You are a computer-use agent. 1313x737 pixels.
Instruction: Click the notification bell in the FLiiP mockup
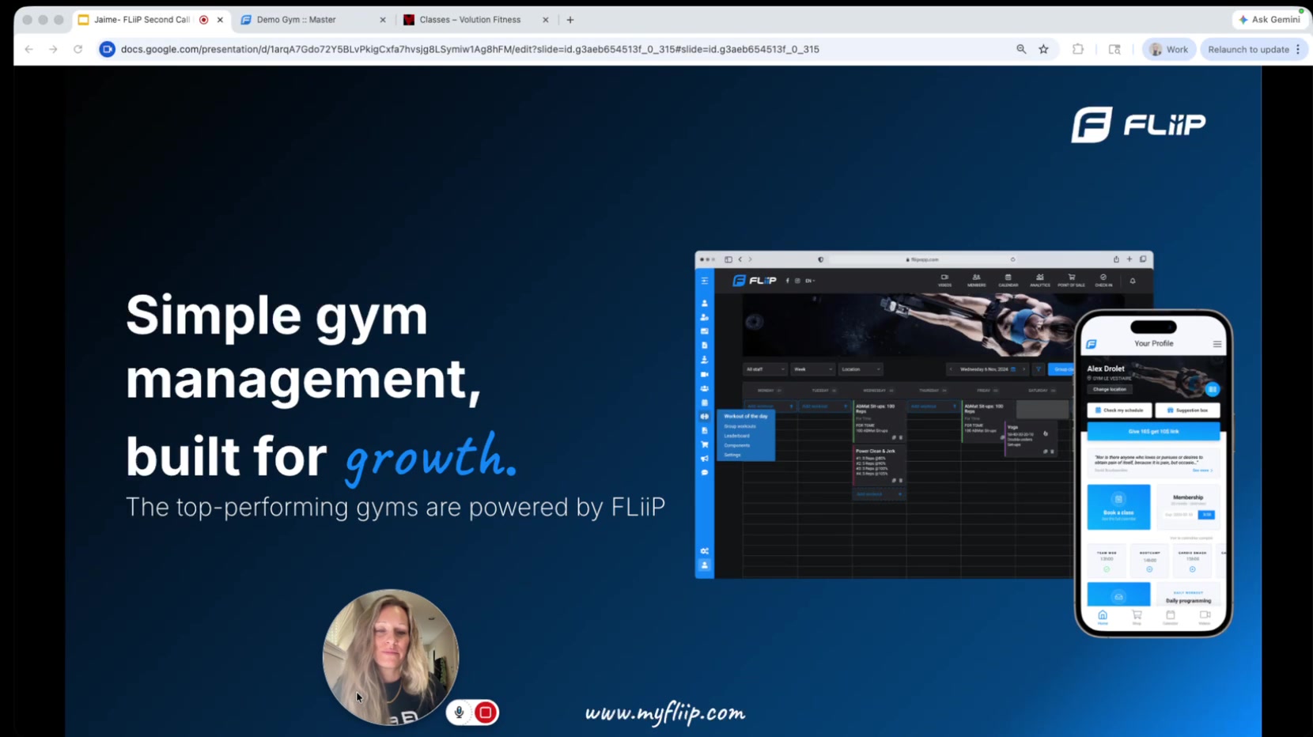pos(1133,281)
